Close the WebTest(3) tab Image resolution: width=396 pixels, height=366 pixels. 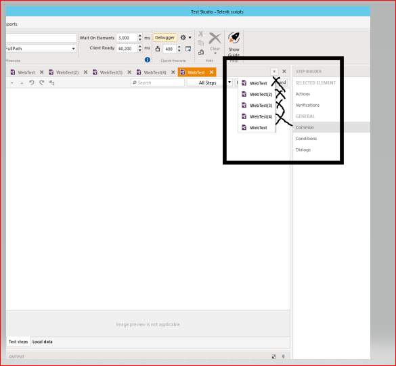129,72
